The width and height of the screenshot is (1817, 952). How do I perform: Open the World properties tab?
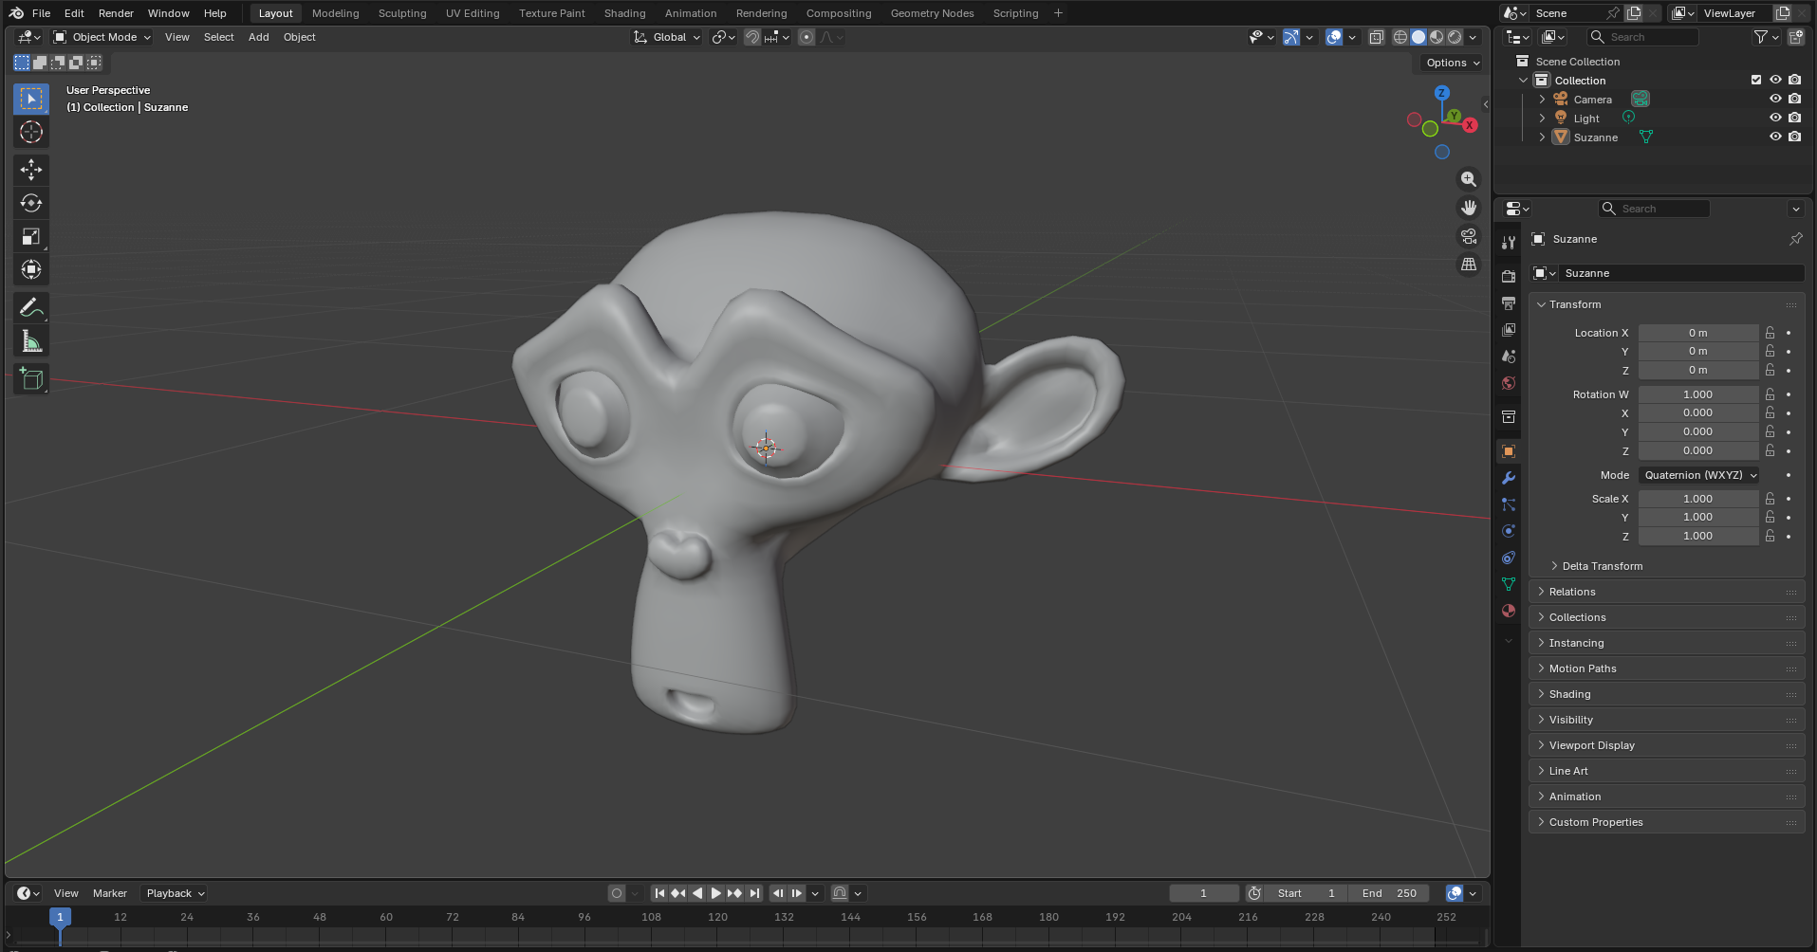pyautogui.click(x=1509, y=383)
